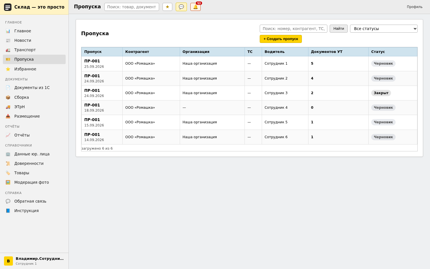Open messages with the chat bubble icon

click(x=181, y=7)
